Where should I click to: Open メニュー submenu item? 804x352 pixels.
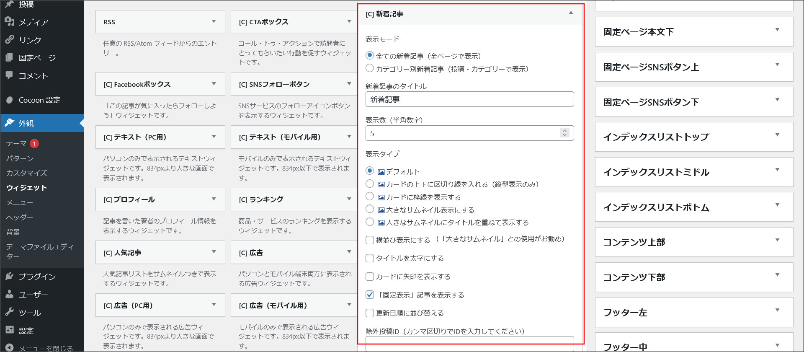click(x=19, y=202)
